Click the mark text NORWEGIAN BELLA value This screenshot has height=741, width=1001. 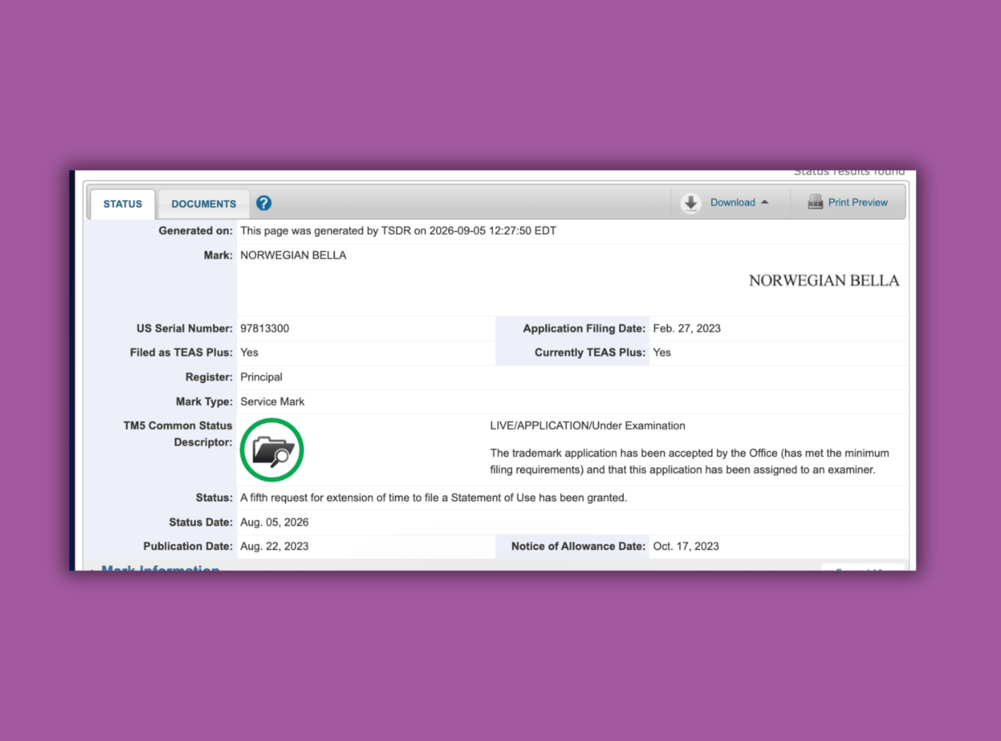[x=293, y=256]
